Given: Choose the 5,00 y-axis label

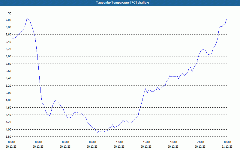Looking at the screenshot, I should (8, 93).
